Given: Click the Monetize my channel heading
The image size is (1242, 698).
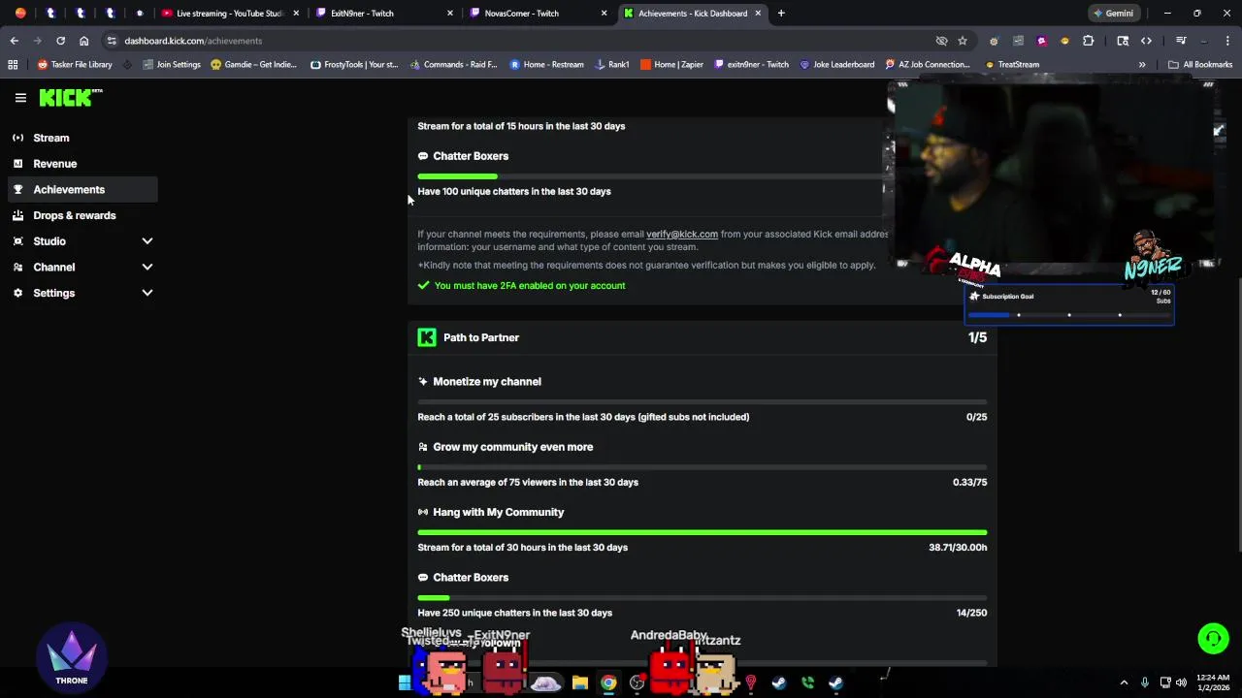Looking at the screenshot, I should point(487,382).
